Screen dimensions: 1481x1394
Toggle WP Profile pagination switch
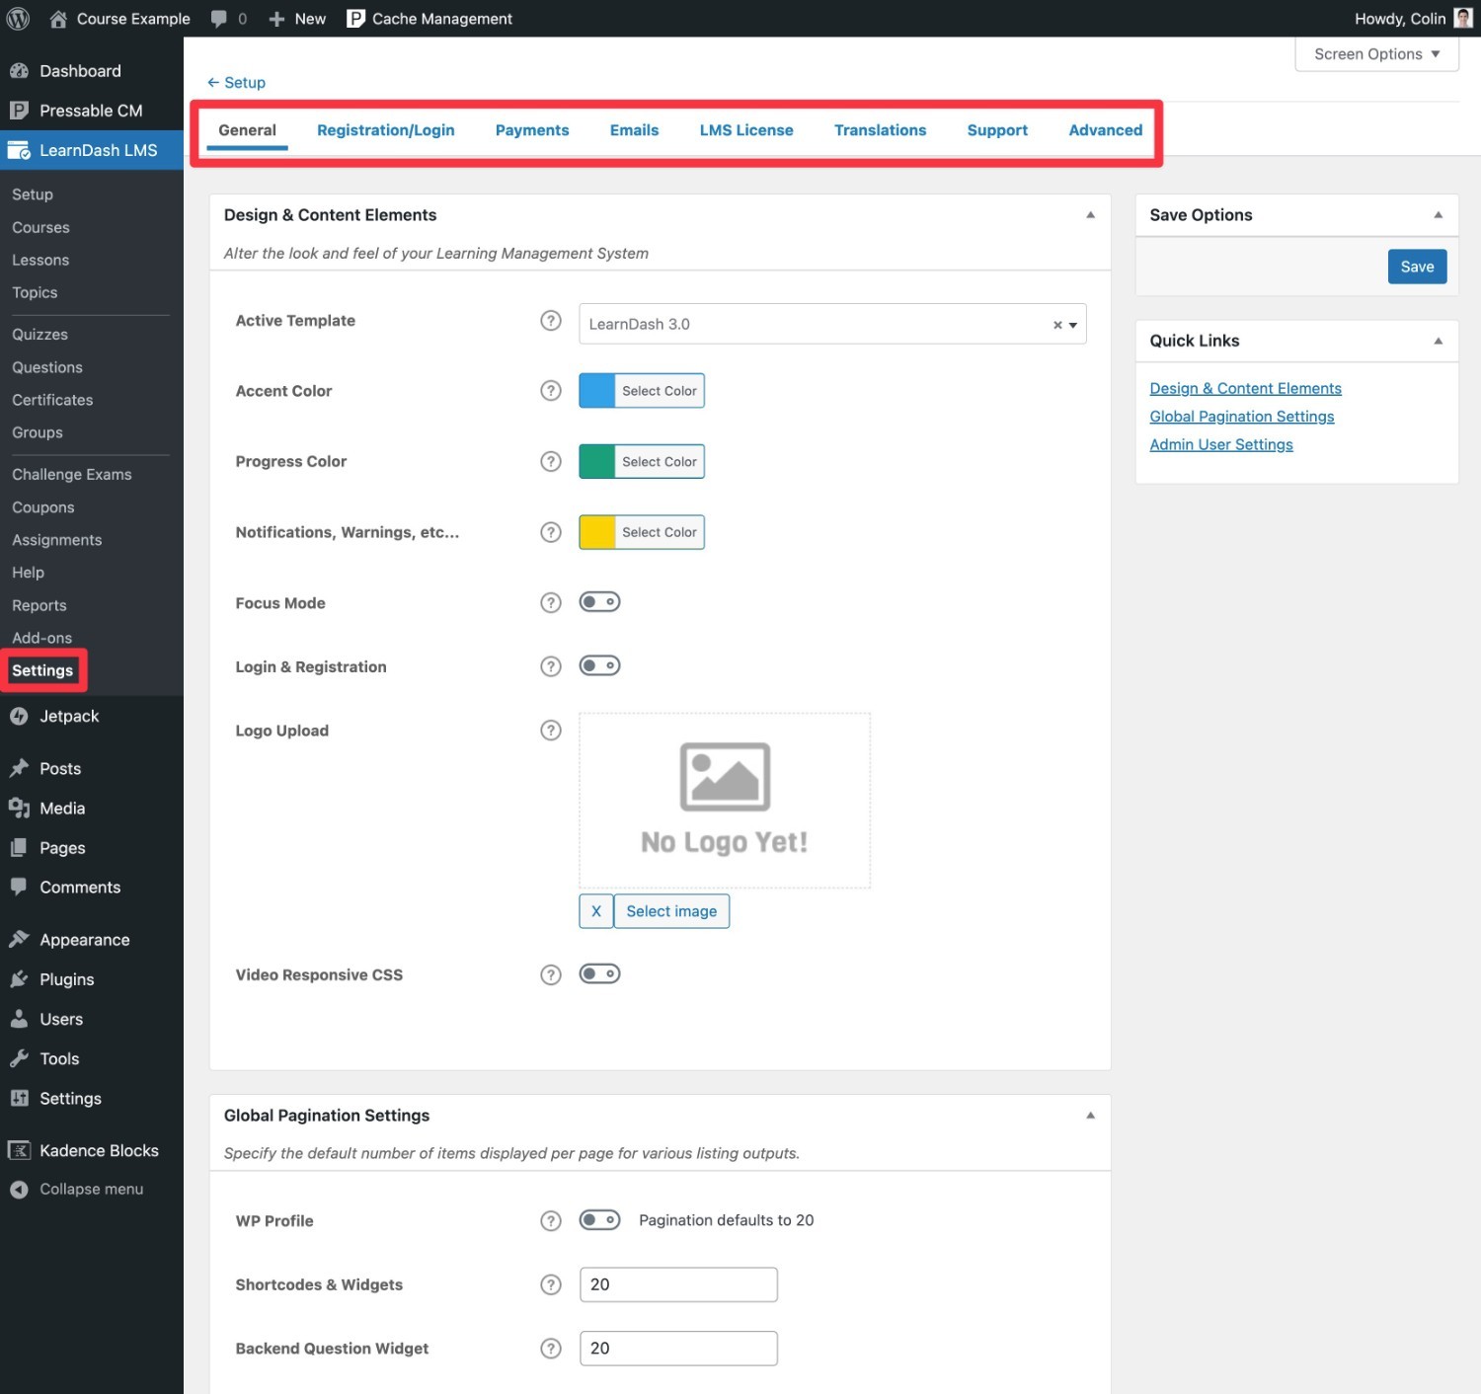599,1219
